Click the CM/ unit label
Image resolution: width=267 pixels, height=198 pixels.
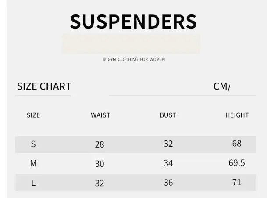point(222,86)
